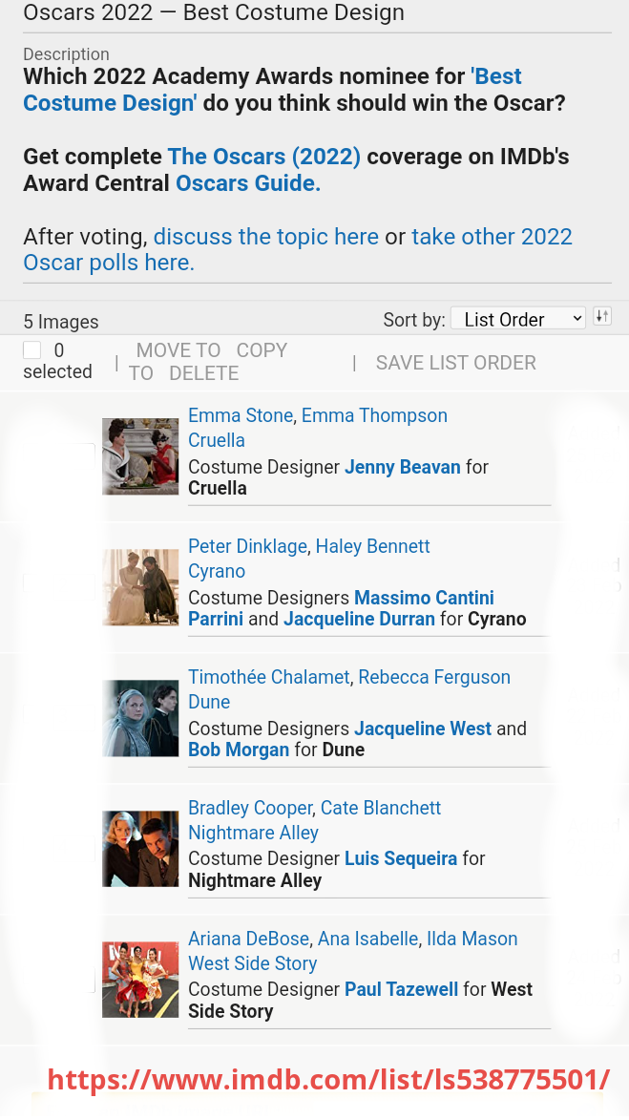Open The Oscars (2022) link
629x1120 pixels.
263,157
